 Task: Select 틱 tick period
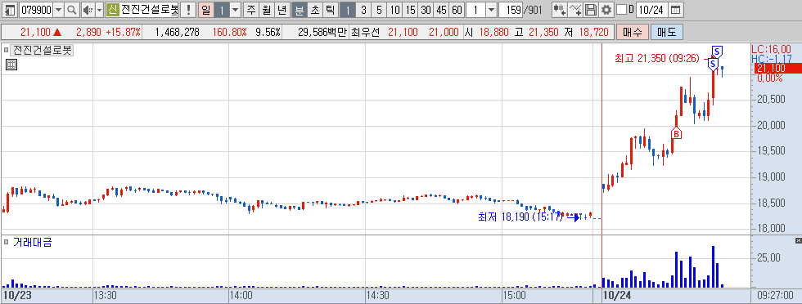coord(330,10)
